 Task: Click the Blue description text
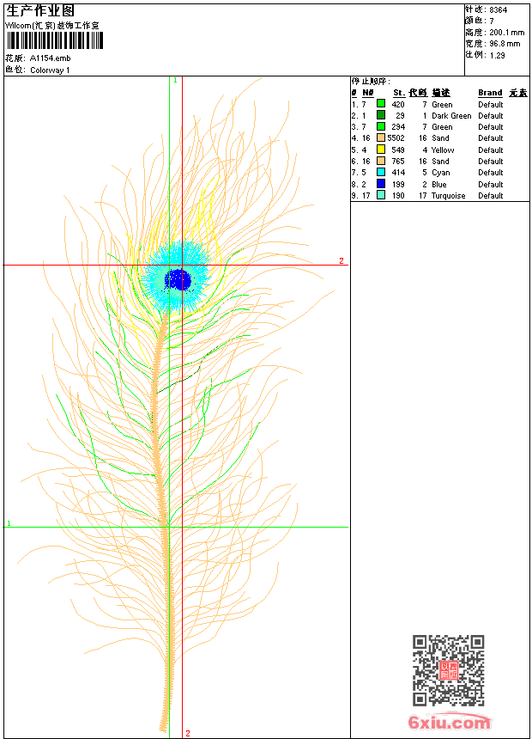click(439, 184)
